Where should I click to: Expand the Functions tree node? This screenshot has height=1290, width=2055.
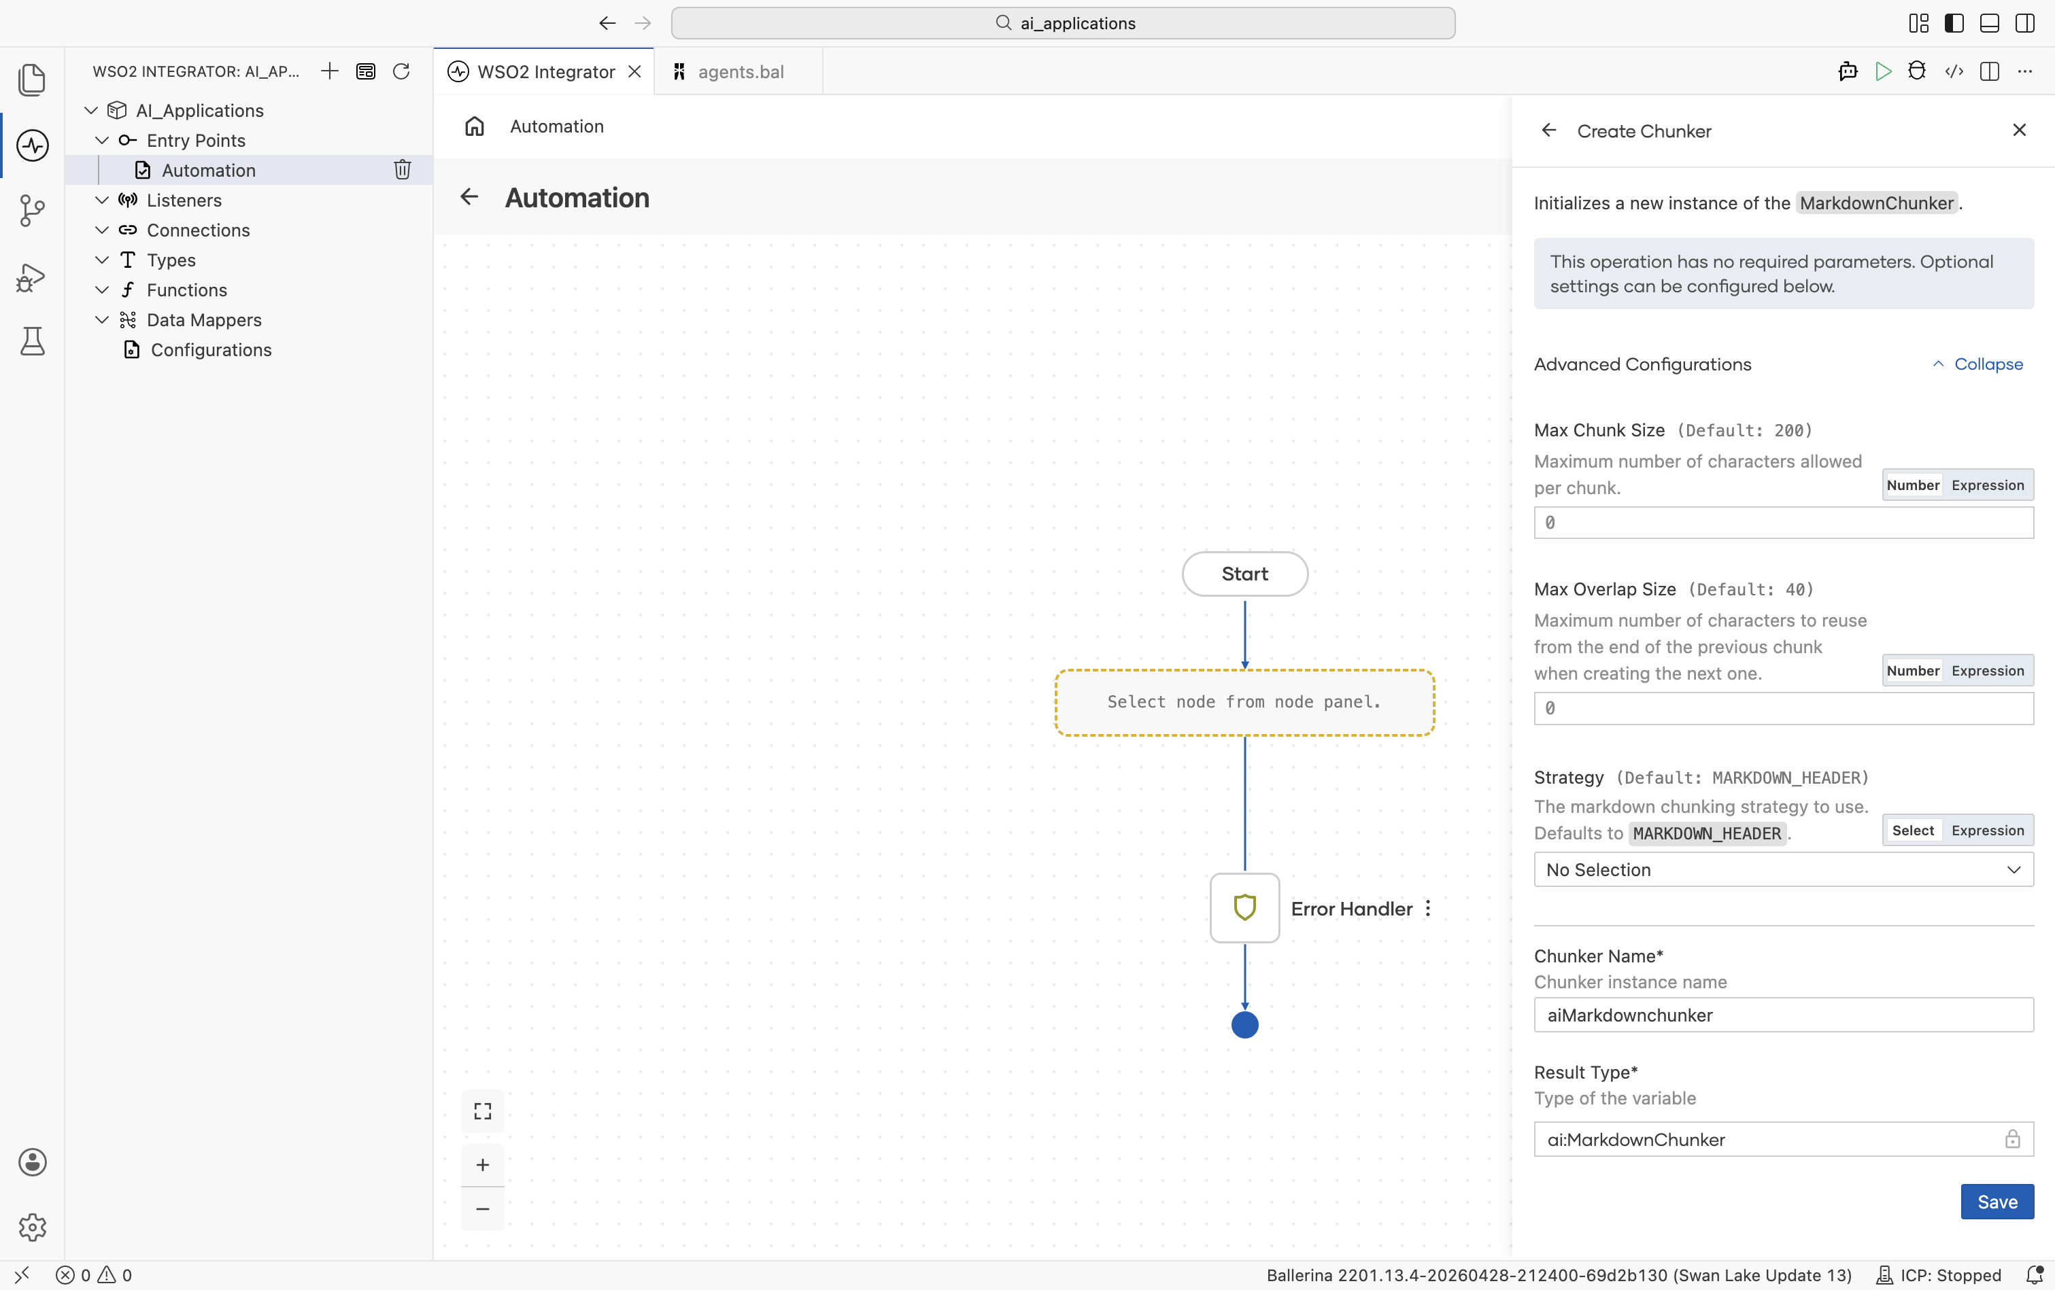click(x=101, y=290)
